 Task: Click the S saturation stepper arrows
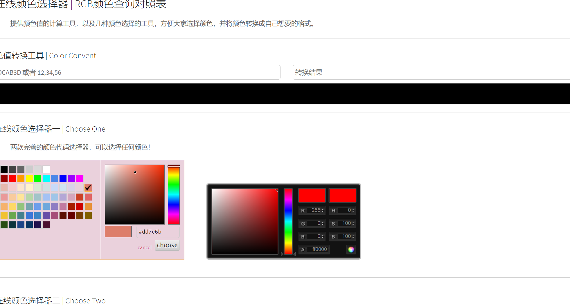pyautogui.click(x=353, y=223)
